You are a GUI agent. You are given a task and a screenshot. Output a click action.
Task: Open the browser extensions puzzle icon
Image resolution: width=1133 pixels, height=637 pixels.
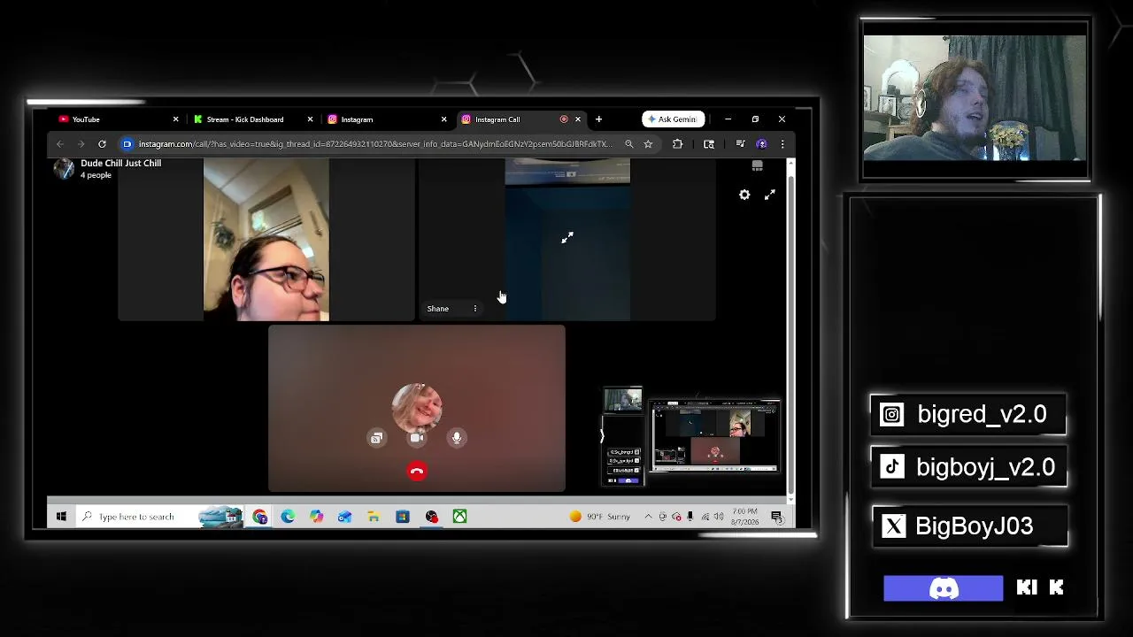point(677,144)
